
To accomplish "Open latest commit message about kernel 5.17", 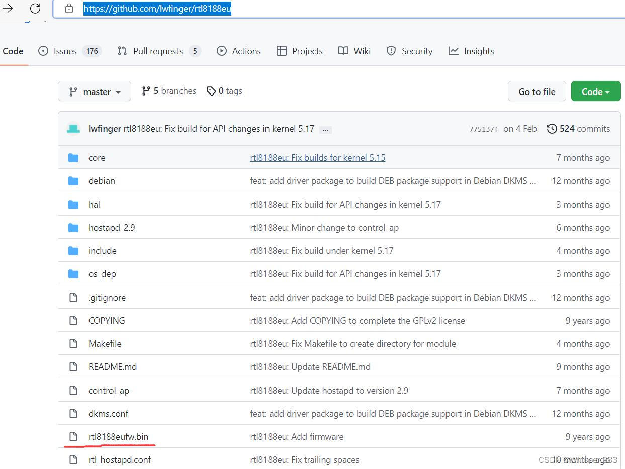I will click(219, 129).
